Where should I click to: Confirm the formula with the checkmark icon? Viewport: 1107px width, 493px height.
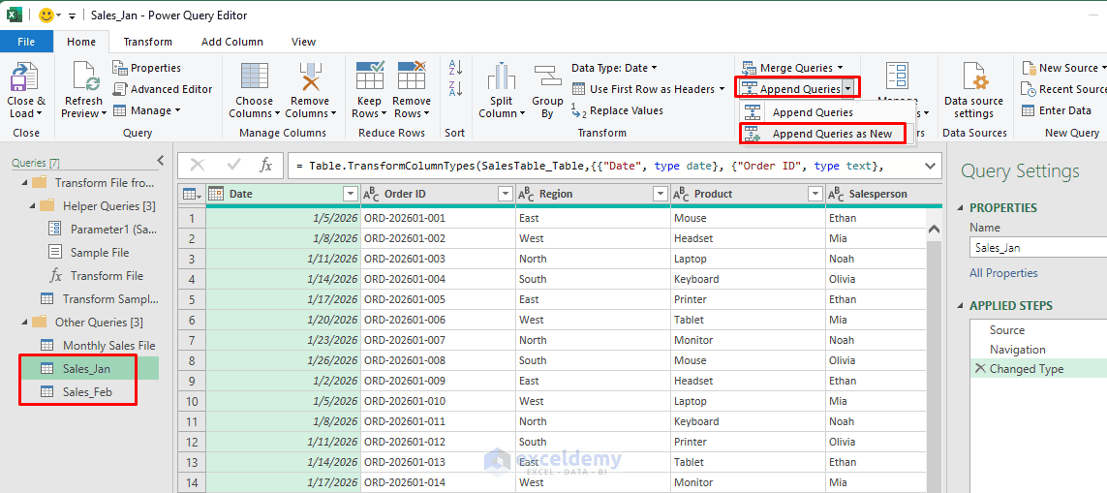point(233,166)
